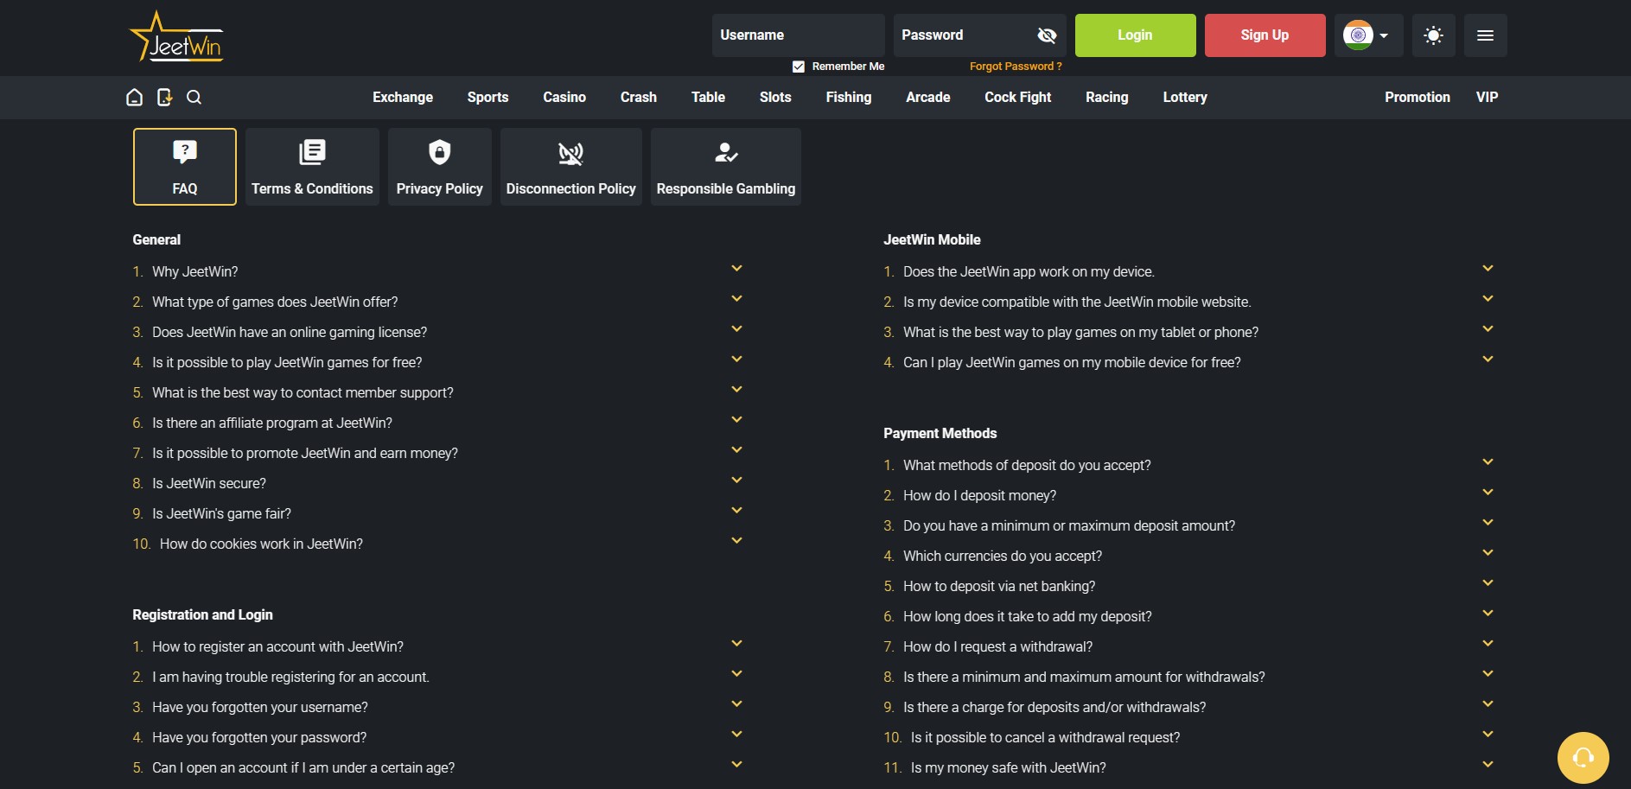The image size is (1631, 789).
Task: Click 'Is there a charge for deposits and/or withdrawals?'
Action: point(1054,708)
